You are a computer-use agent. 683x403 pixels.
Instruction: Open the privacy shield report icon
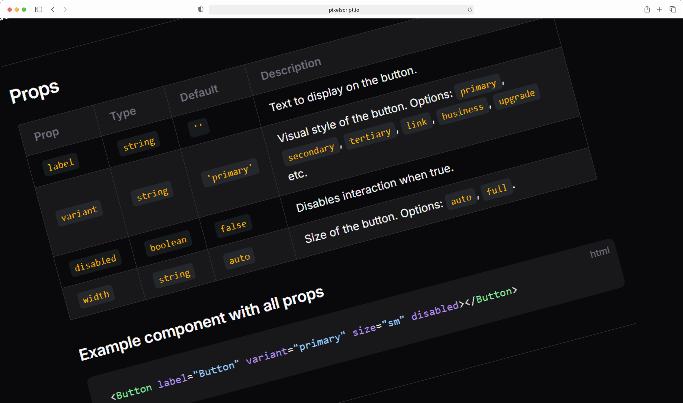coord(201,10)
